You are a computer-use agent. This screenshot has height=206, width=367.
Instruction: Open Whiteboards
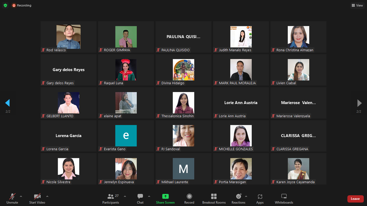click(284, 199)
